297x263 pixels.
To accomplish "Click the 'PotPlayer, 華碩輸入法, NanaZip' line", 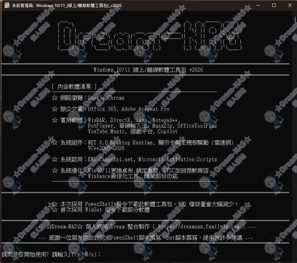I will (152, 126).
